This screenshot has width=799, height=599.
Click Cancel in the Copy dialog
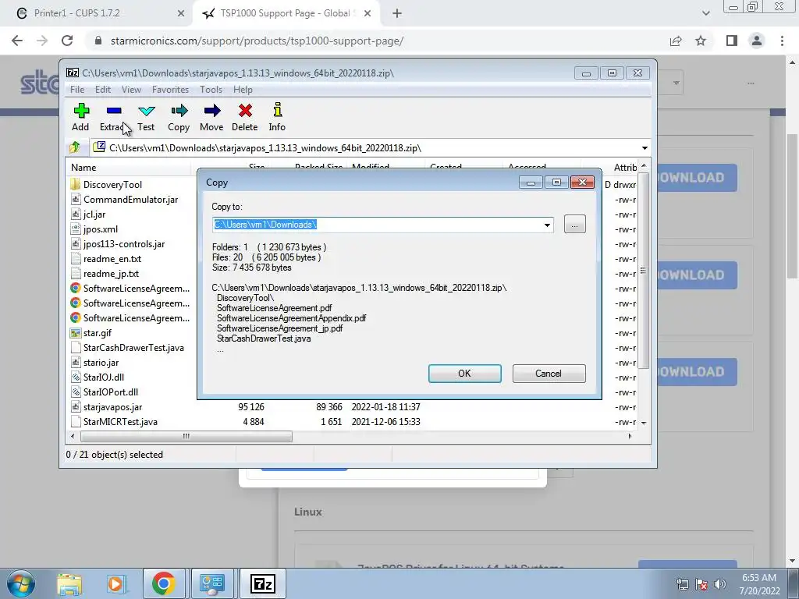click(x=549, y=374)
